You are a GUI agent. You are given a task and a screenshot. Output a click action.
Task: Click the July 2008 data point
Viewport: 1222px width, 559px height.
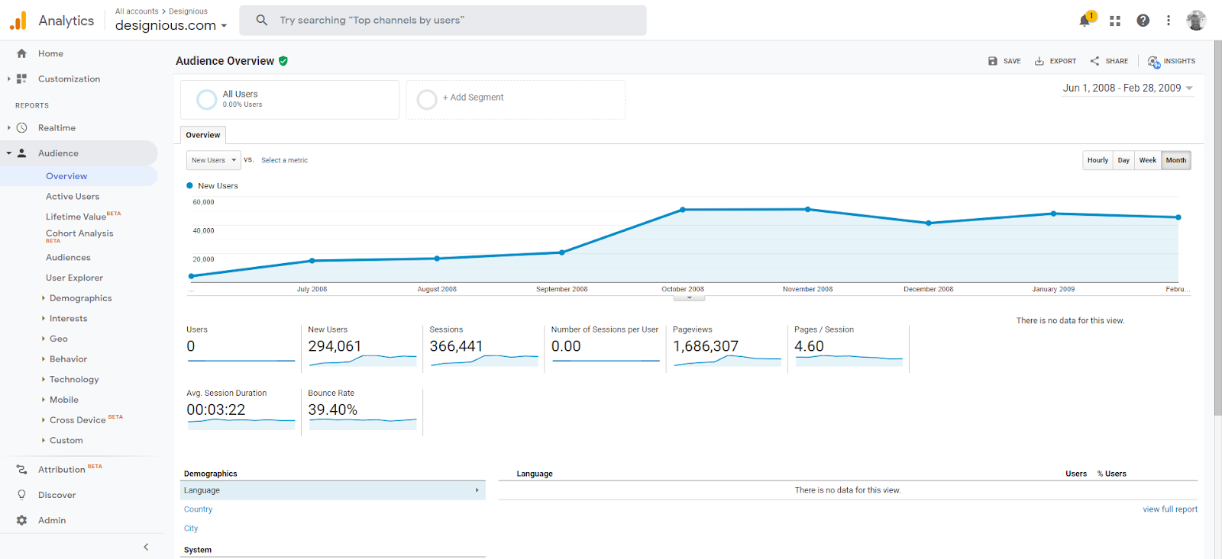tap(312, 261)
